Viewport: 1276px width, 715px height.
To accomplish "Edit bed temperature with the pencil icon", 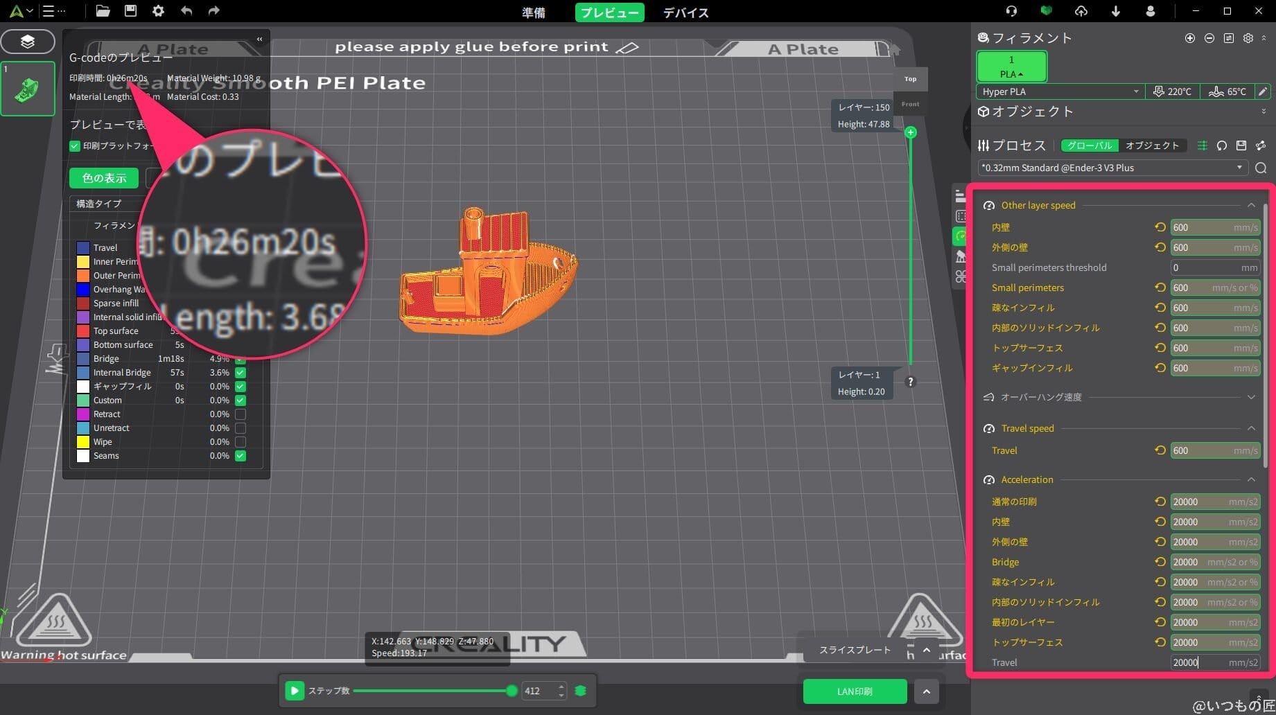I will [1263, 91].
